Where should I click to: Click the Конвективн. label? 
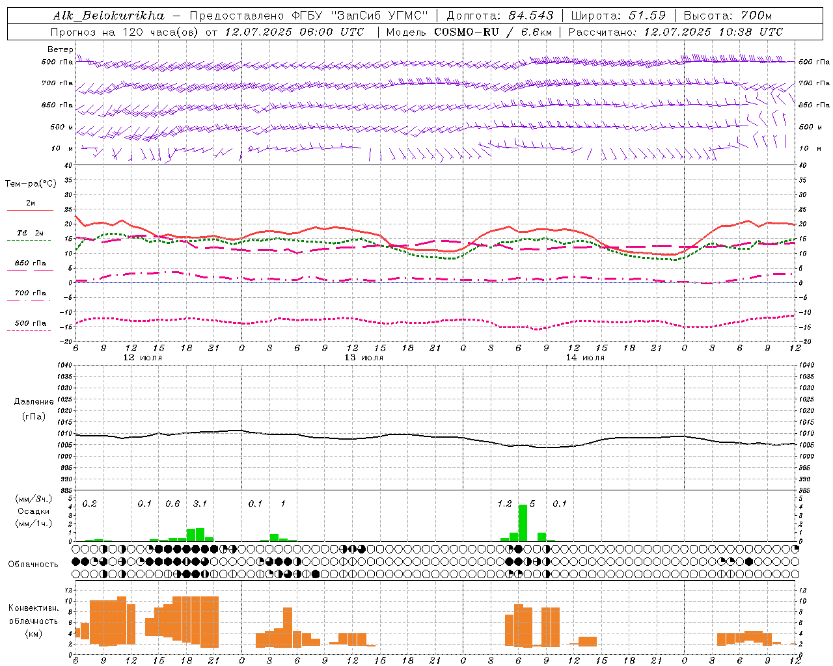pyautogui.click(x=33, y=608)
